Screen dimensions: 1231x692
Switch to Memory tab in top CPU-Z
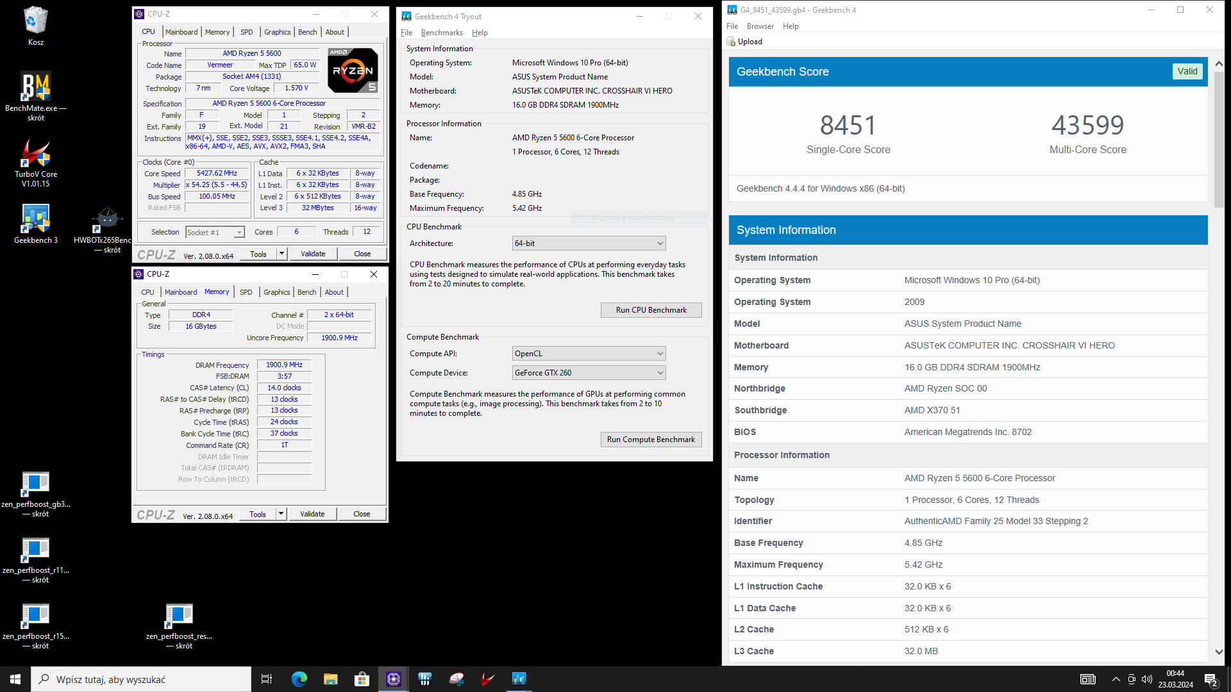217,32
